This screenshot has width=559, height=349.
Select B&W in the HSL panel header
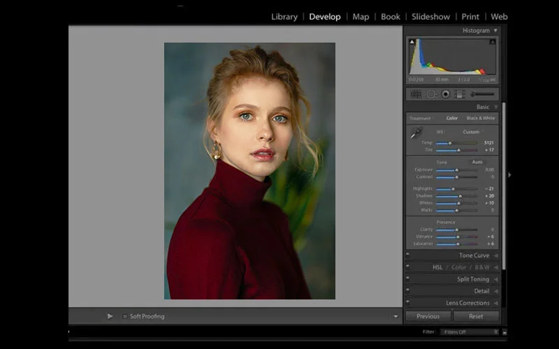click(x=482, y=267)
